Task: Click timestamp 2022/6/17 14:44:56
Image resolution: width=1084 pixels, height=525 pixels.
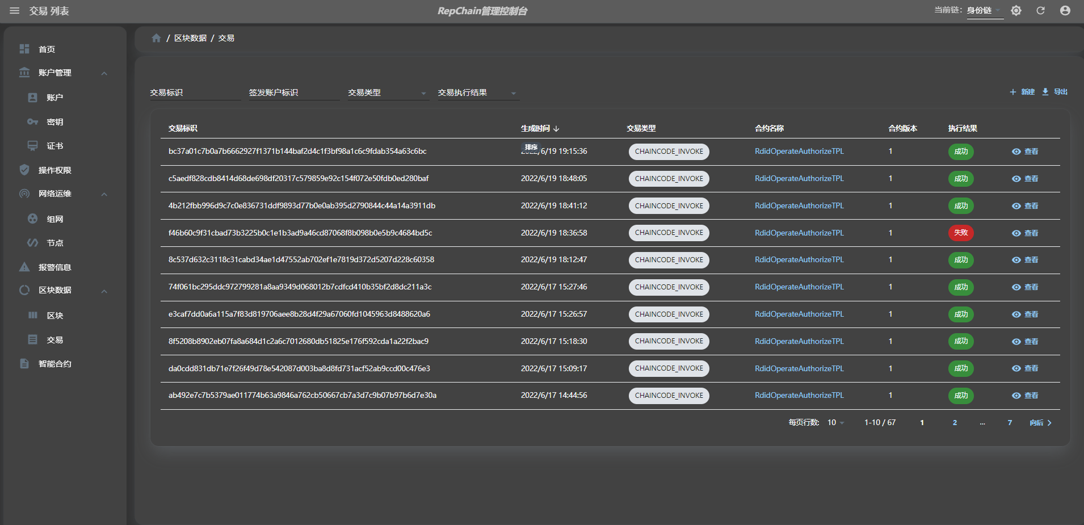Action: pyautogui.click(x=554, y=396)
